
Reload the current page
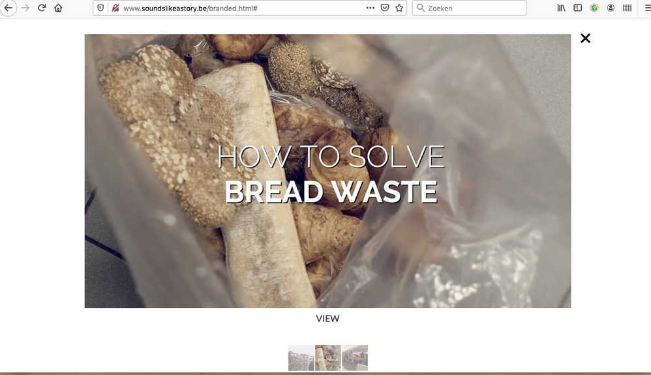coord(42,8)
